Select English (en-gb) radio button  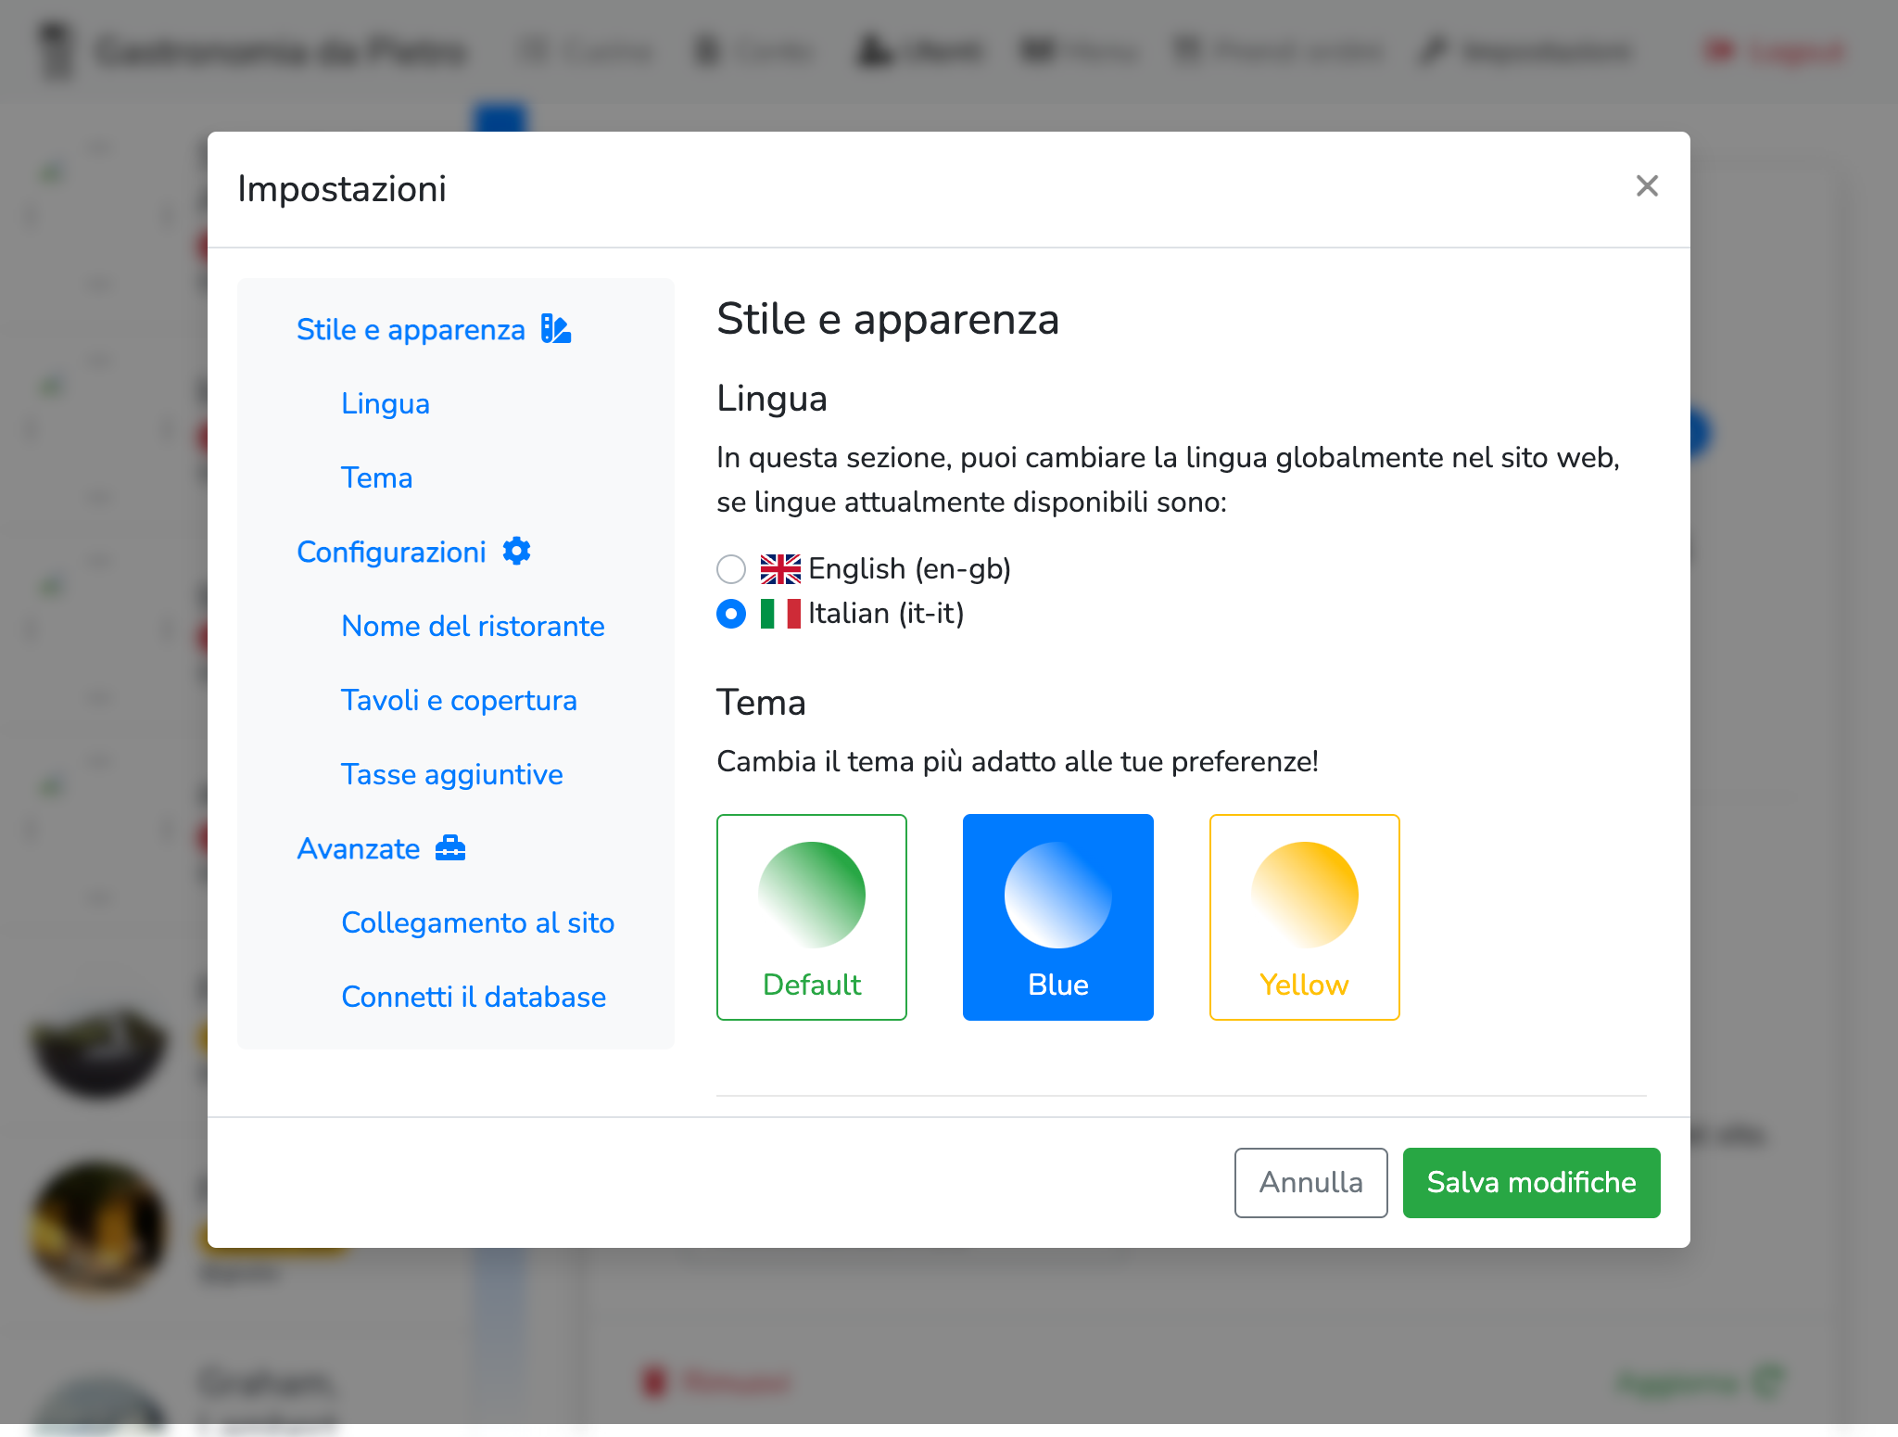[x=731, y=569]
